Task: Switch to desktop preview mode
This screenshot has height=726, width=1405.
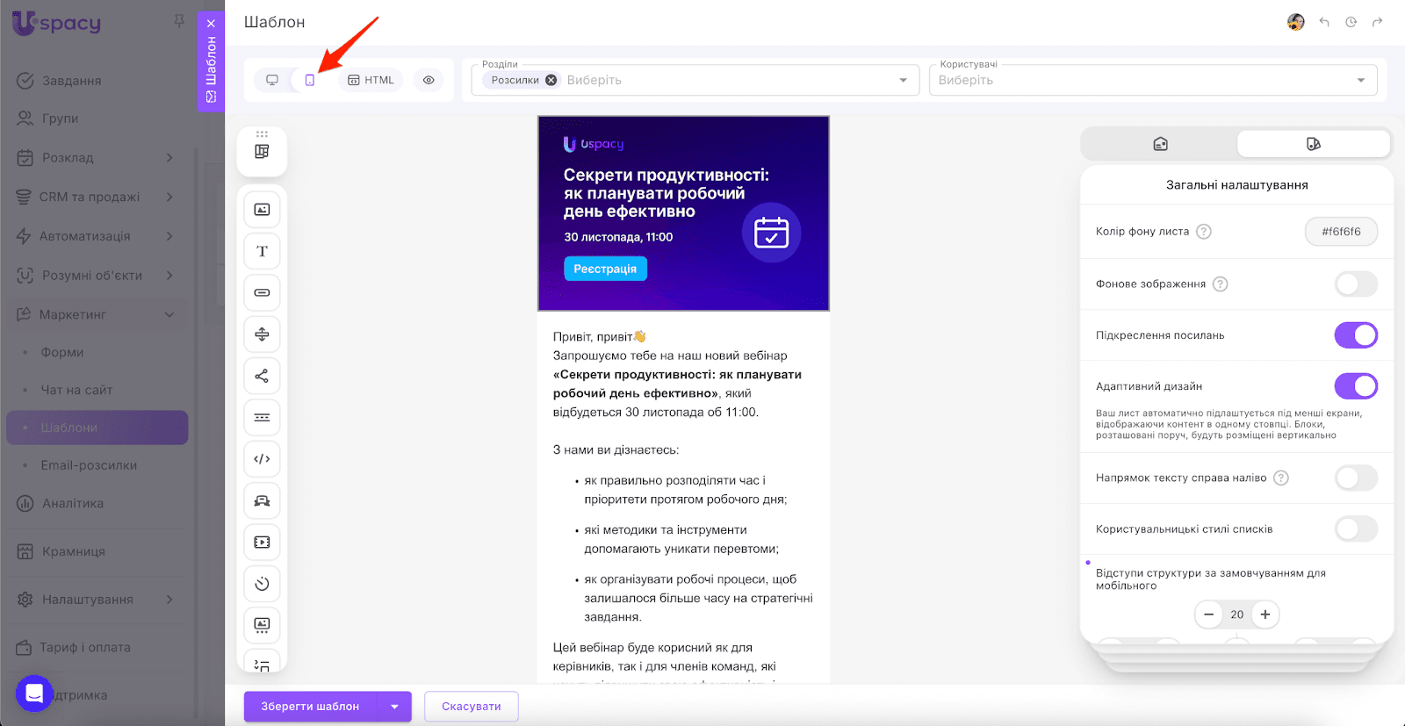Action: coord(272,80)
